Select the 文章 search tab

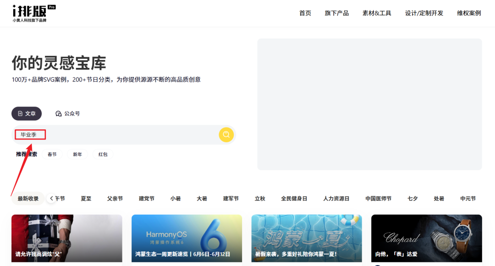(27, 113)
